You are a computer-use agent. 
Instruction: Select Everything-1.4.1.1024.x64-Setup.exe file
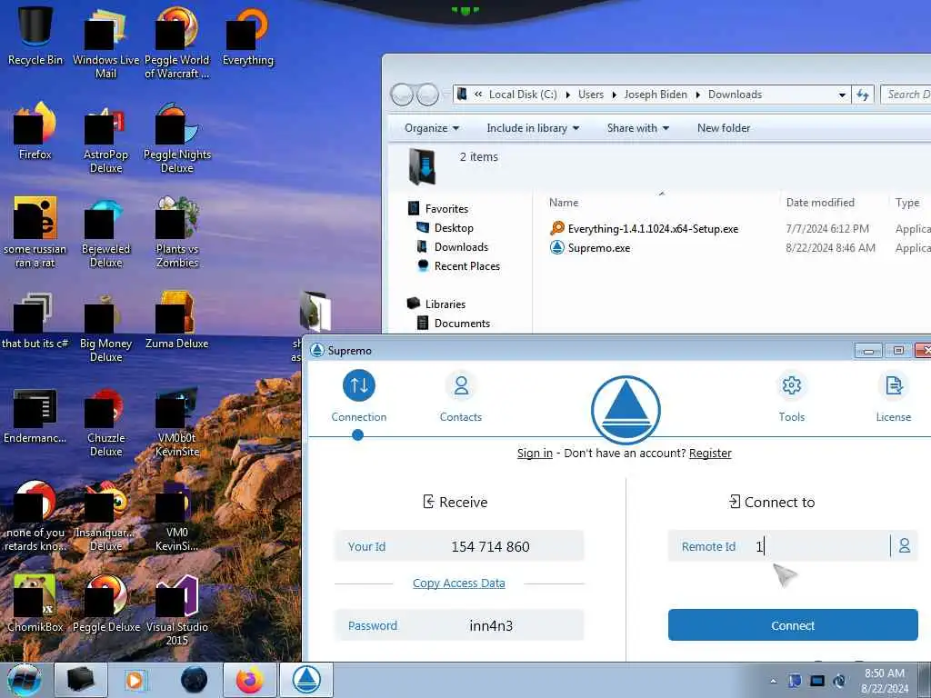pos(653,229)
